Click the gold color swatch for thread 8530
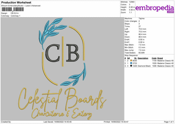The image size is (175, 124). click(131, 61)
